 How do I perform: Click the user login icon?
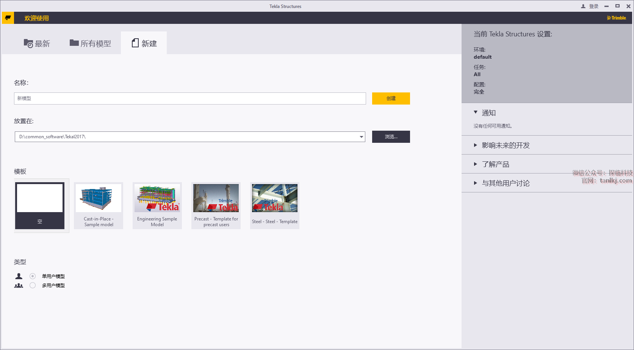[x=583, y=6]
